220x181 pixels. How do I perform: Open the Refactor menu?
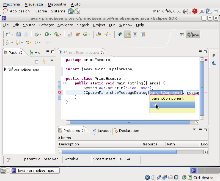pyautogui.click(x=46, y=25)
